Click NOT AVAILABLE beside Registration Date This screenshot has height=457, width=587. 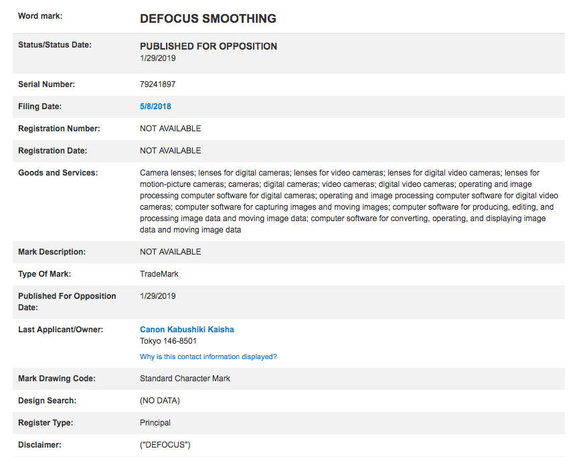click(170, 151)
